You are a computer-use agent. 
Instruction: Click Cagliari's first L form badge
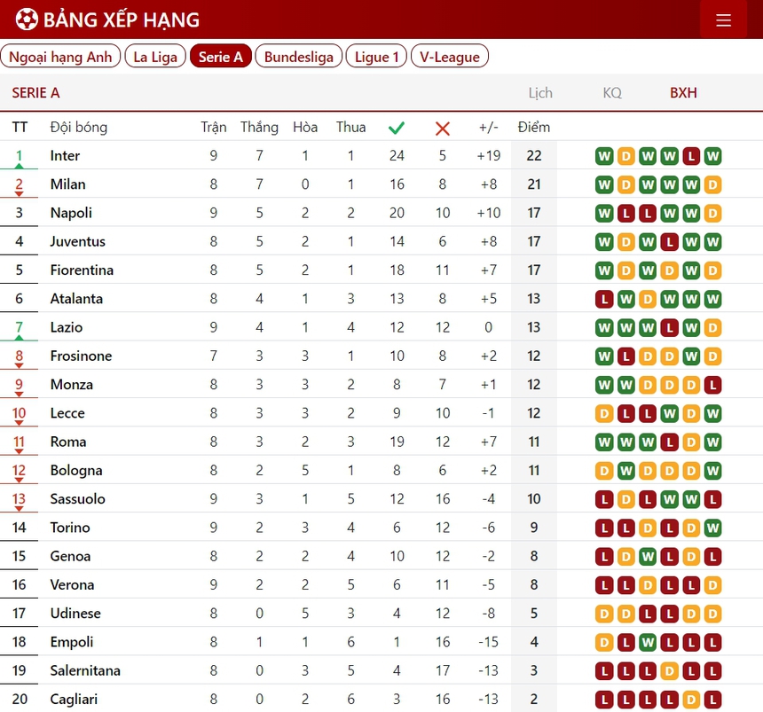pos(605,699)
